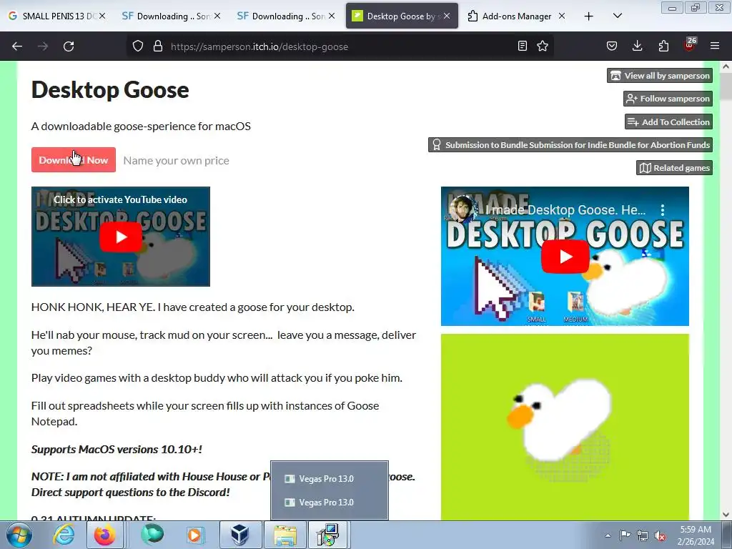Click the Desktop Goose page heading

(x=110, y=89)
